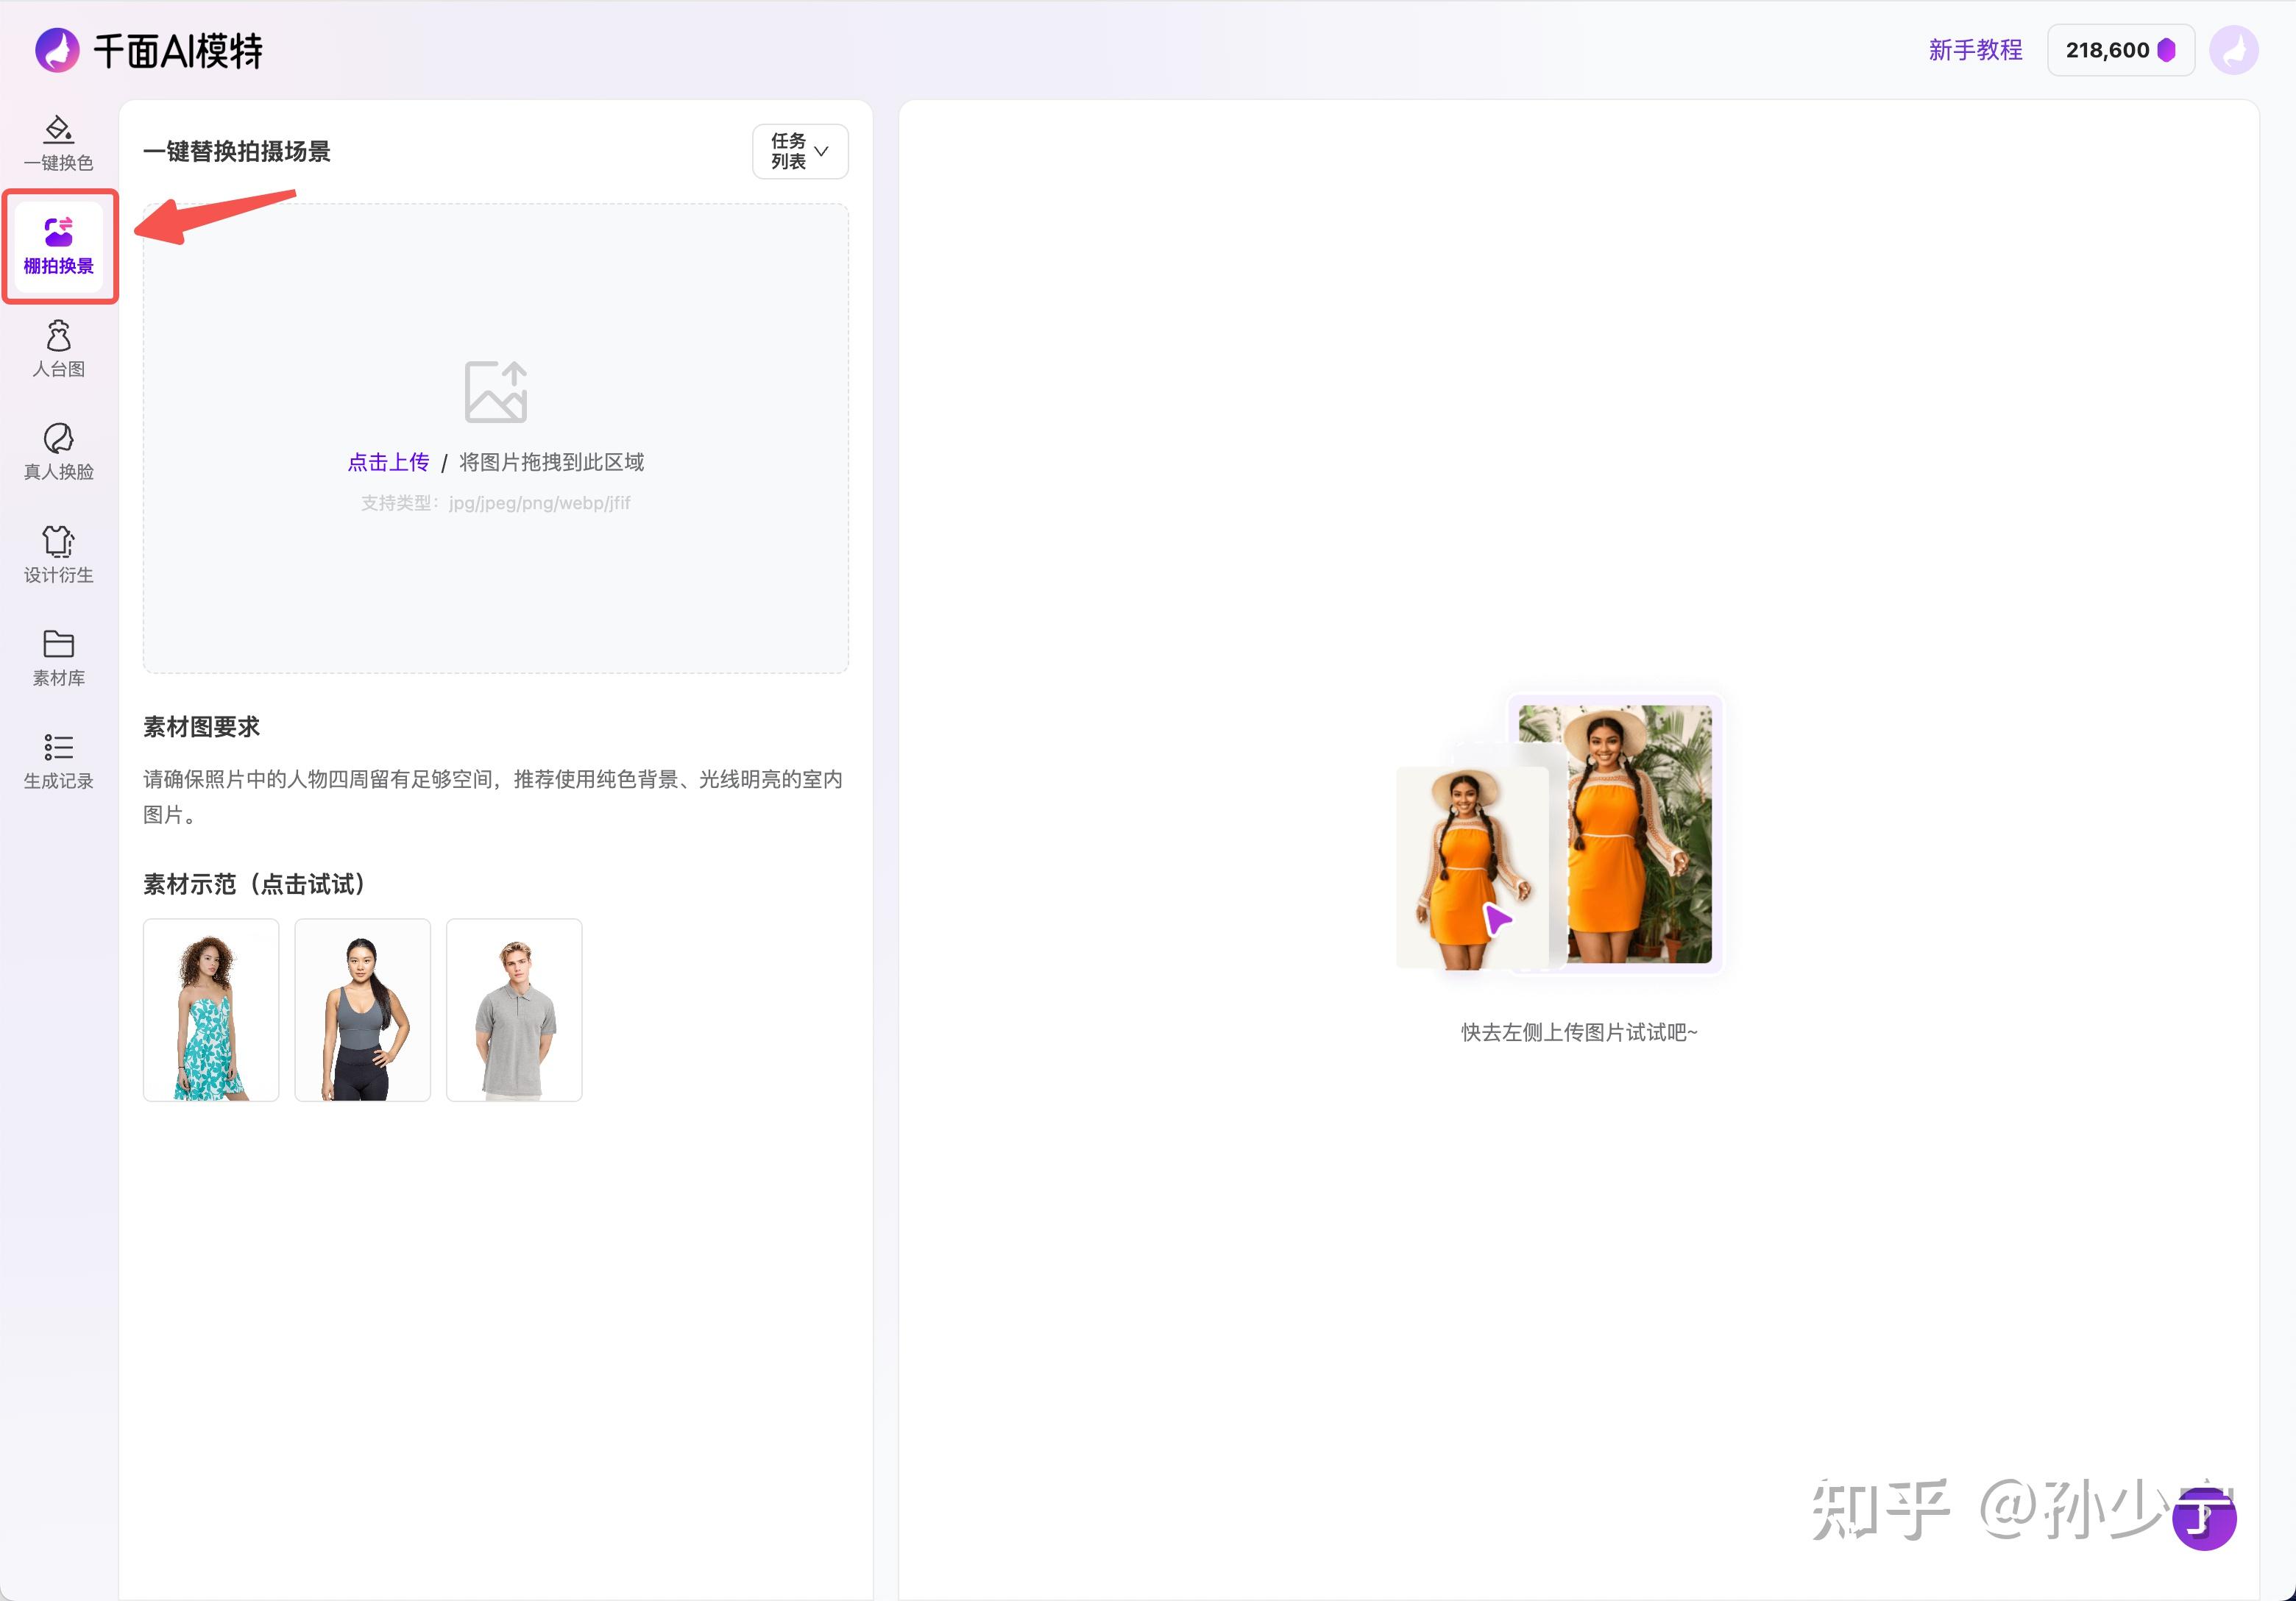Expand the 任务列表 dropdown
Viewport: 2296px width, 1601px height.
coord(799,151)
